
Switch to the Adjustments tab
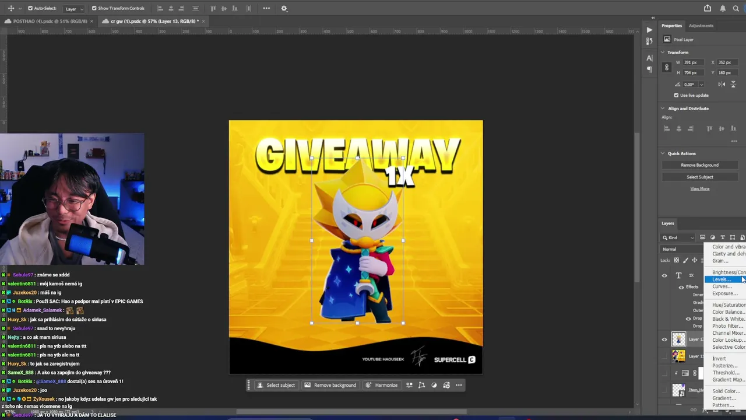(x=701, y=26)
